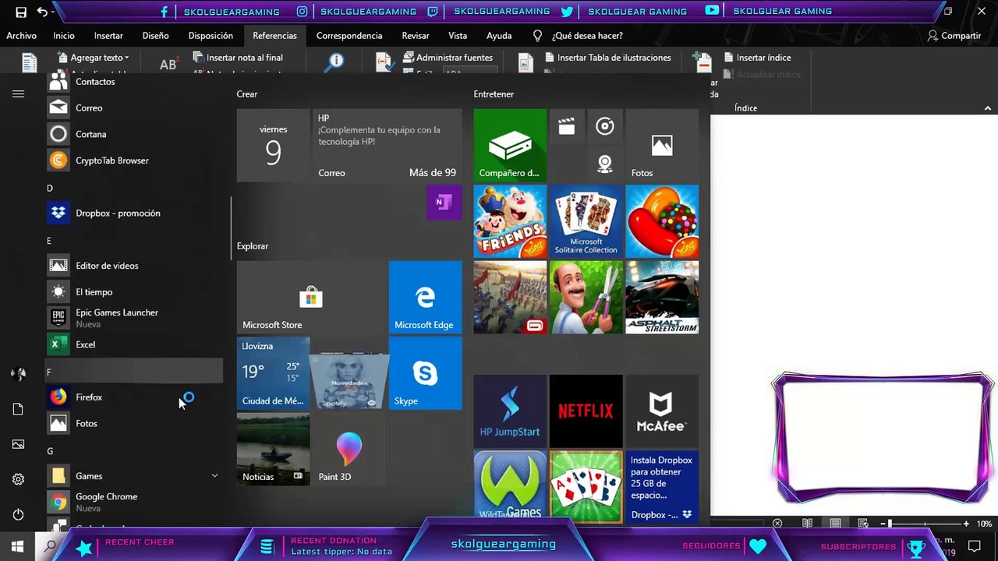Click Word's Save icon in title bar
Viewport: 998px width, 561px height.
21,12
